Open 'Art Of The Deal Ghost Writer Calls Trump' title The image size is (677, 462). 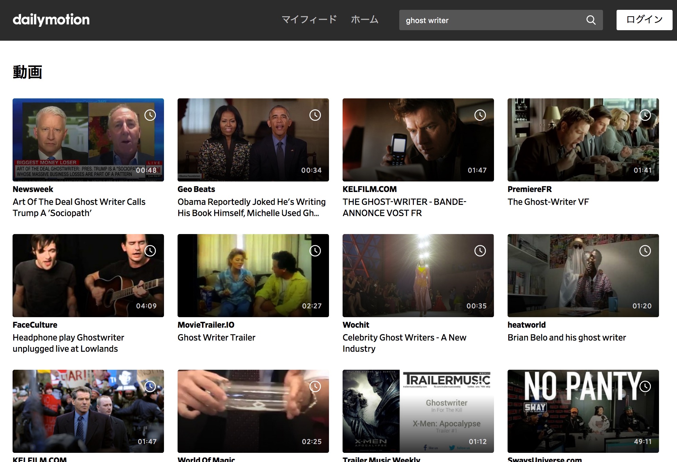[79, 207]
